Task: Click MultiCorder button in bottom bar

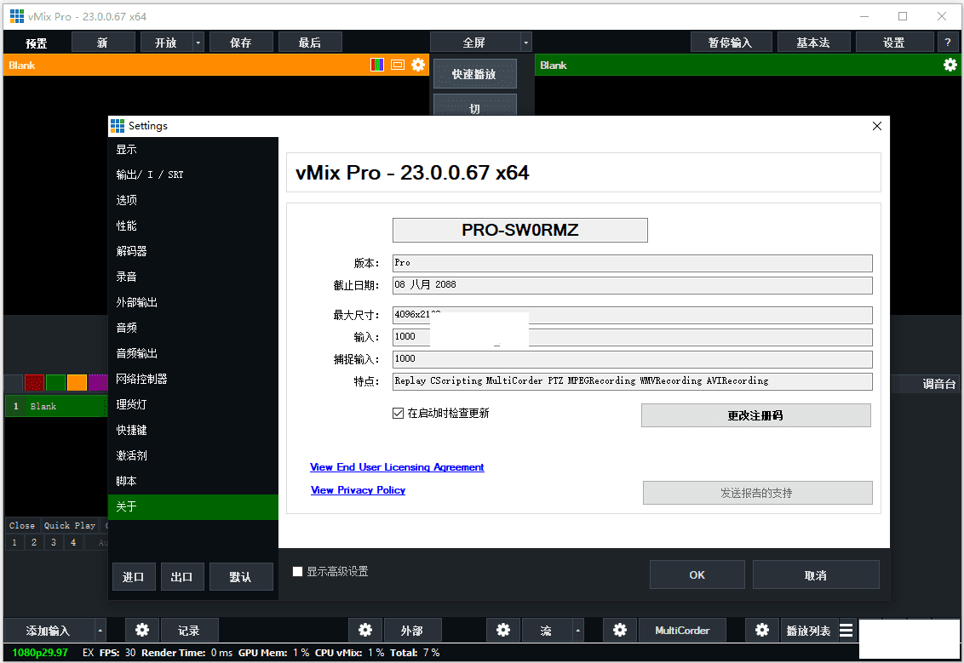Action: click(x=682, y=630)
